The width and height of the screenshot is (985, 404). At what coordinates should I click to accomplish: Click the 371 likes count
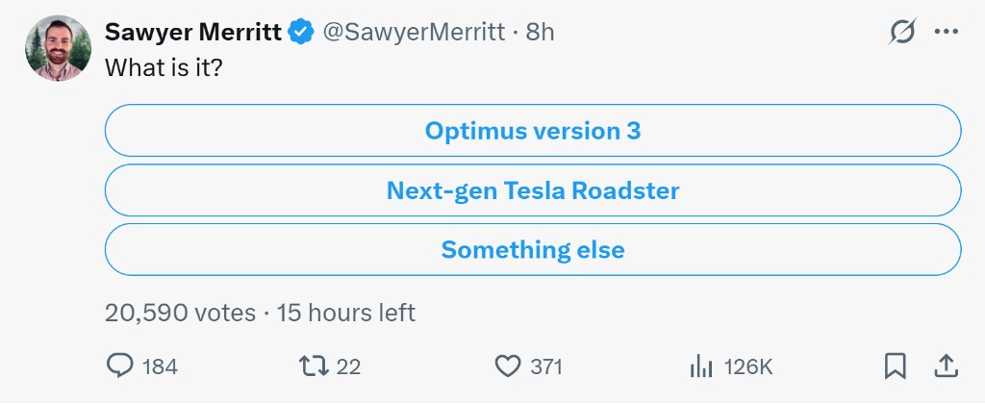tap(546, 366)
